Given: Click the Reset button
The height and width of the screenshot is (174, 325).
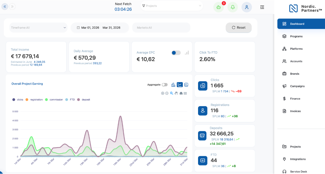Looking at the screenshot, I should coord(239,28).
